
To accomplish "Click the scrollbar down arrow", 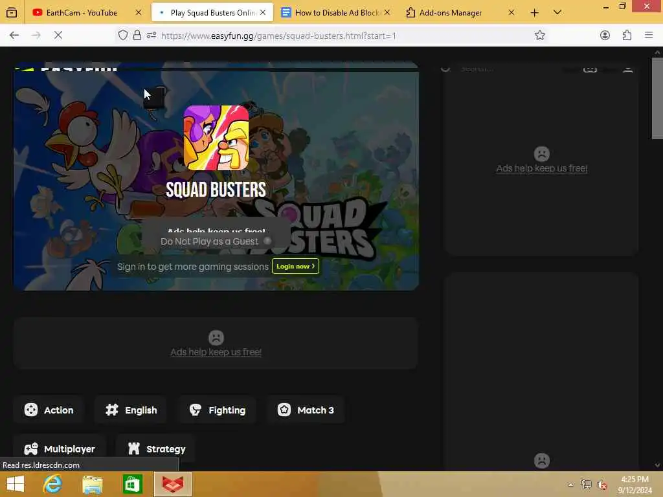I will 657,465.
